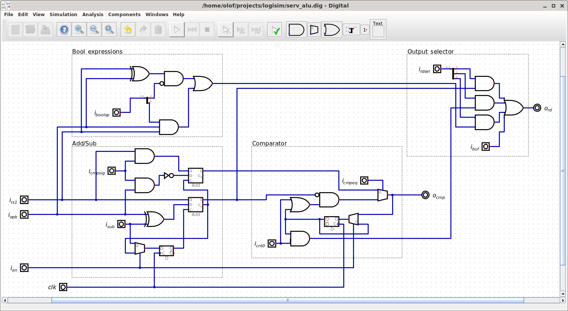The width and height of the screenshot is (568, 311).
Task: Open the Simulation menu
Action: click(64, 14)
